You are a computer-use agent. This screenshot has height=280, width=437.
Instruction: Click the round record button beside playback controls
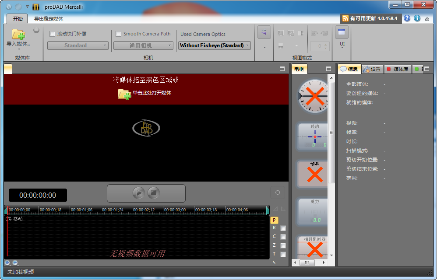pyautogui.click(x=278, y=192)
